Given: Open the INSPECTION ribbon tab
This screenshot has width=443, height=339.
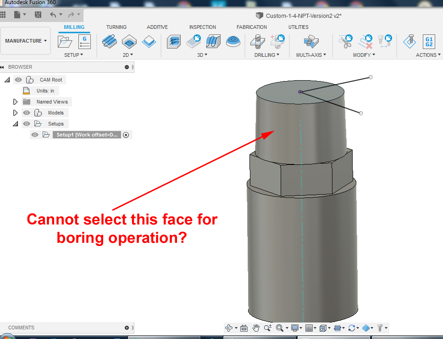Looking at the screenshot, I should (x=202, y=27).
